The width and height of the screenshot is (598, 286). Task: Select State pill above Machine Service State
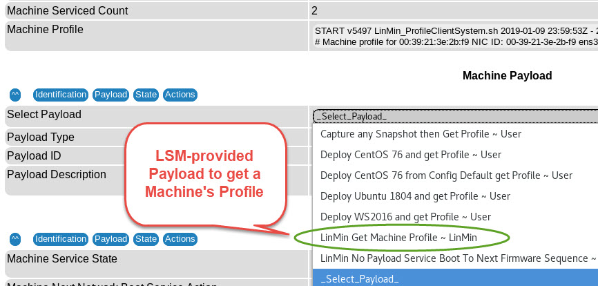[x=146, y=239]
